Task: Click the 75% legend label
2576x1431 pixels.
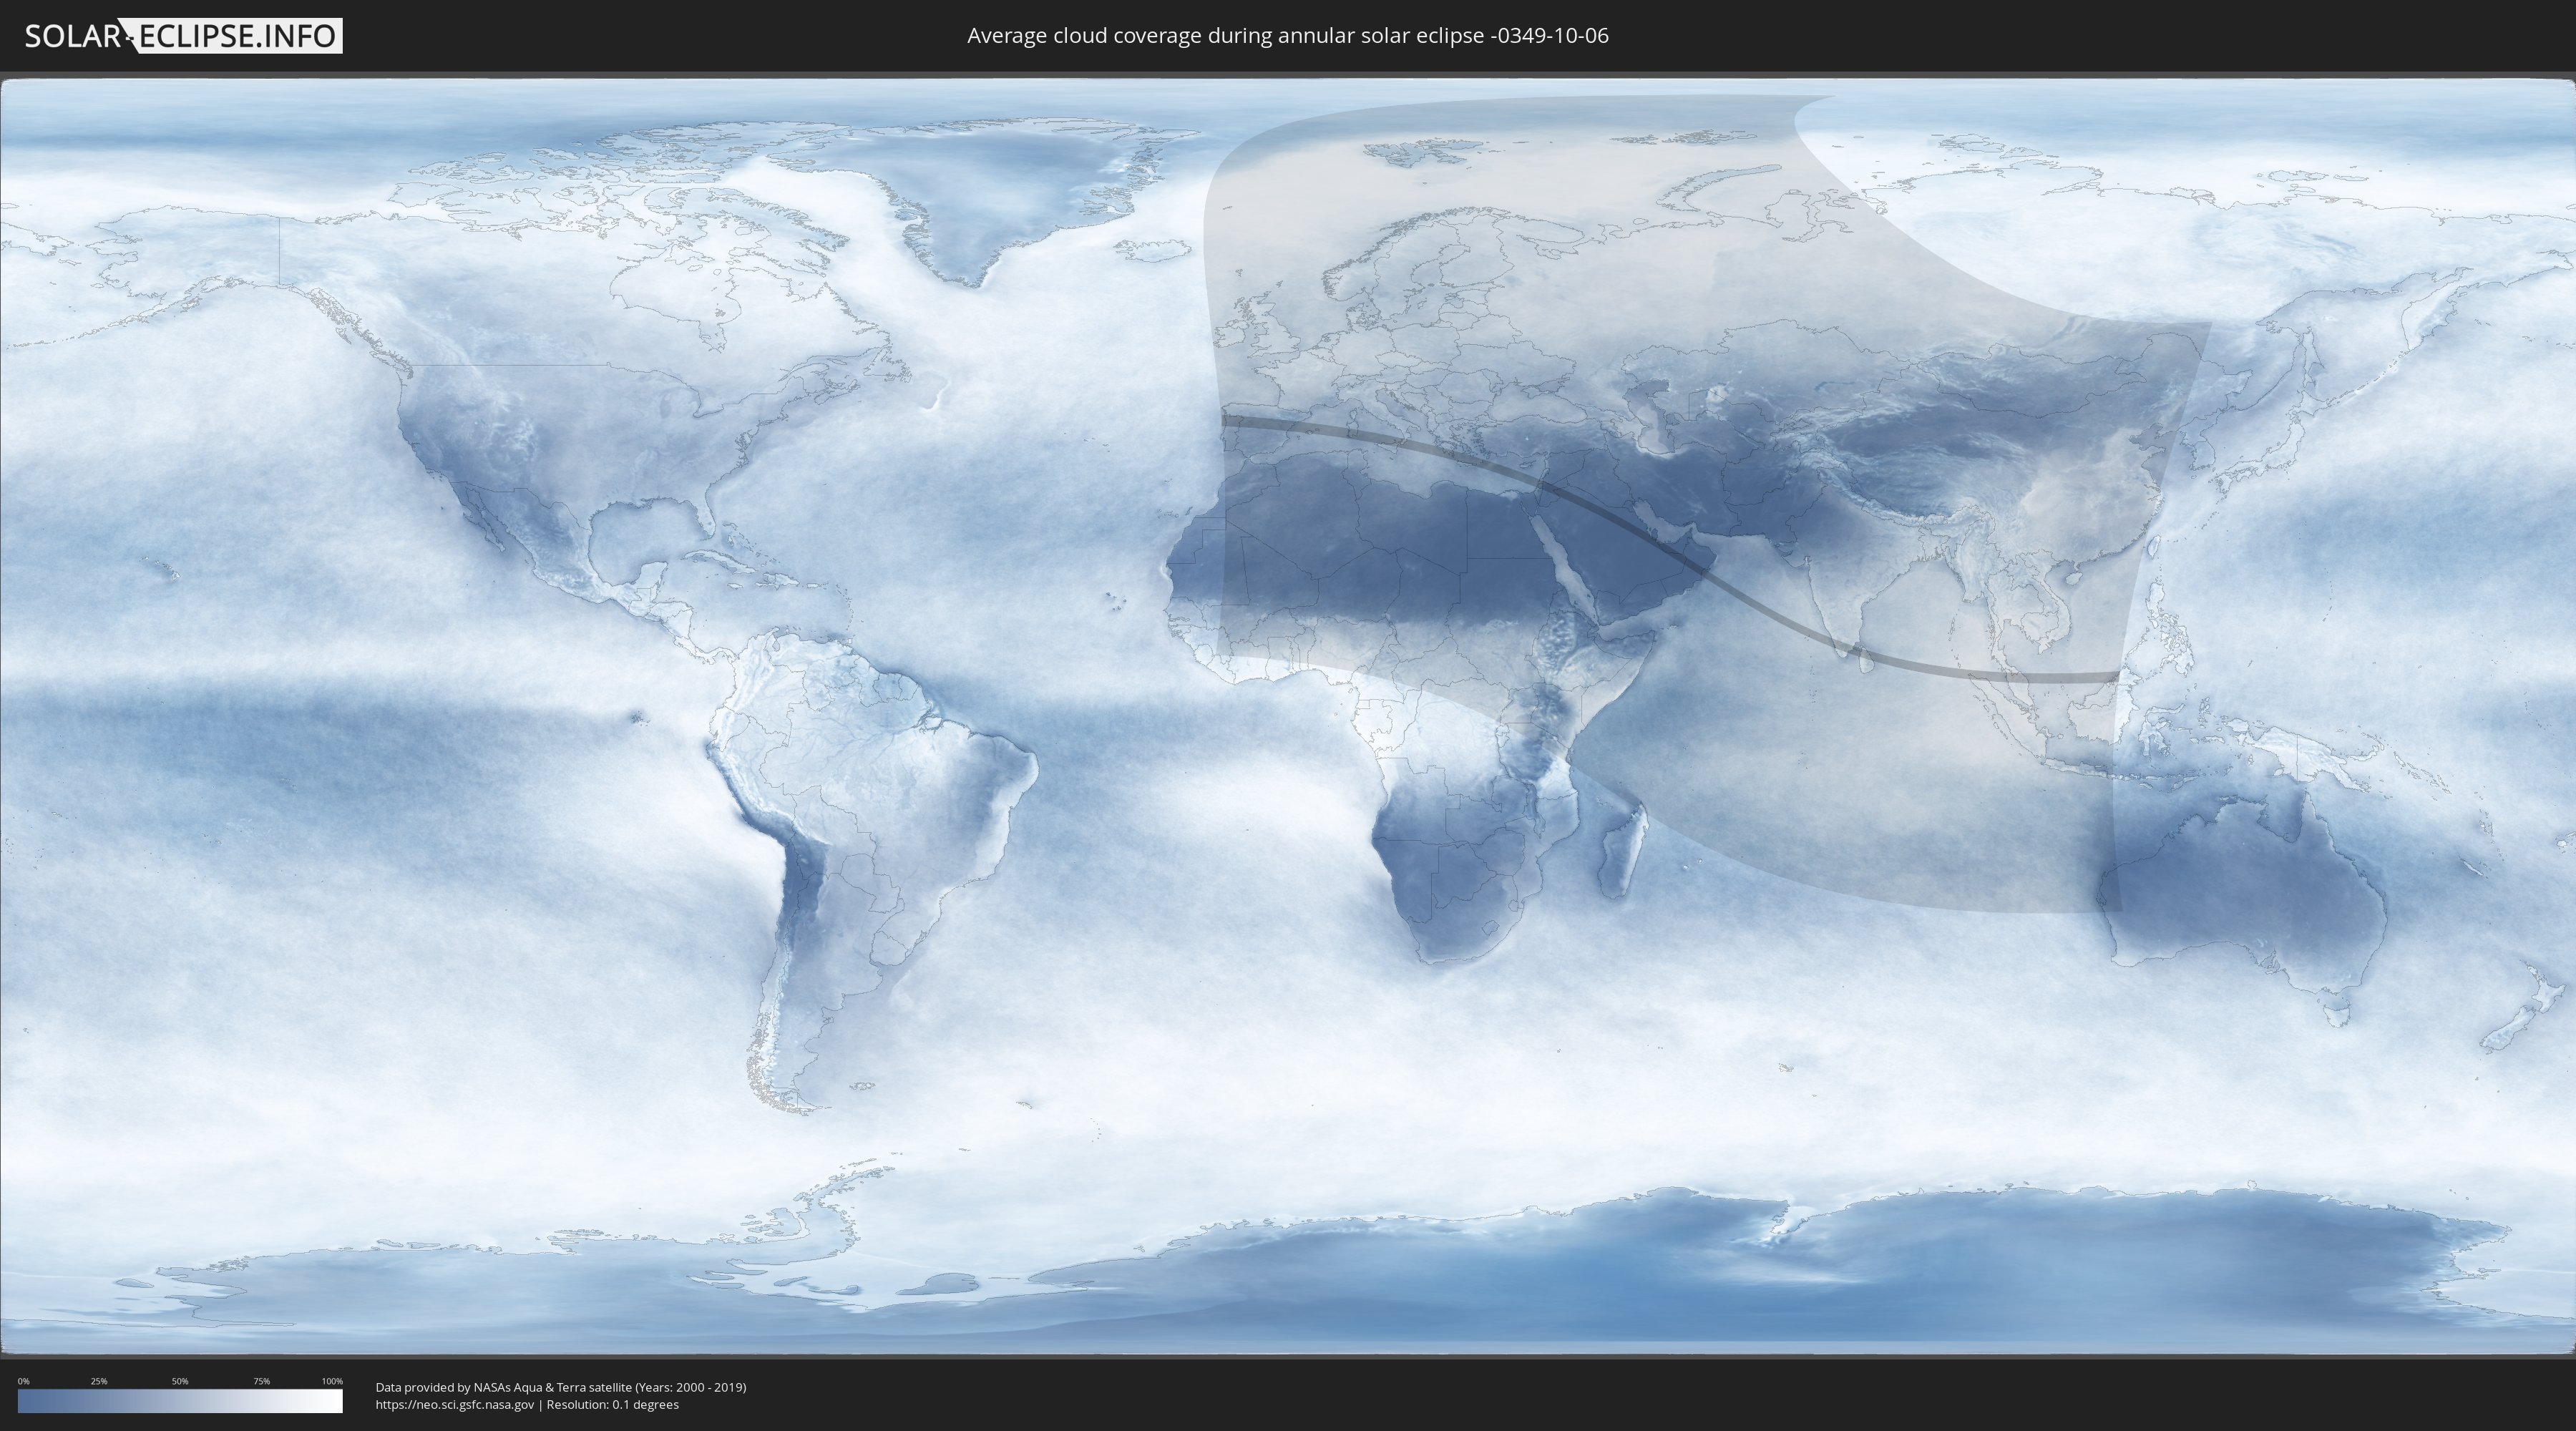Action: (261, 1381)
